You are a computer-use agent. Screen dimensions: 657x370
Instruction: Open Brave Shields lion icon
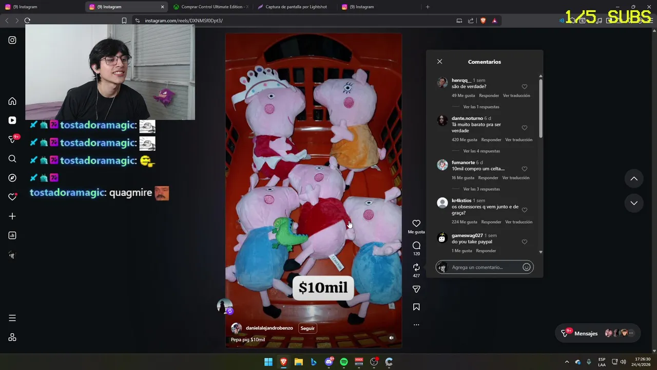click(483, 21)
